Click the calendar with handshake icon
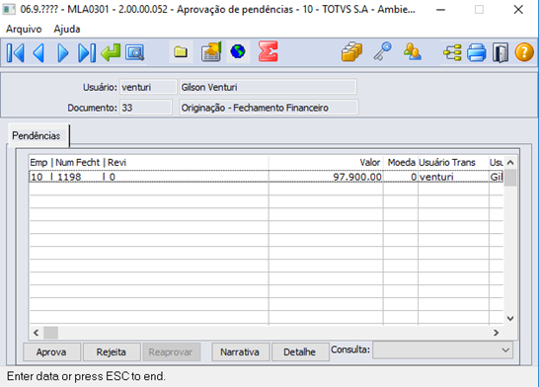The image size is (539, 387). click(x=211, y=52)
